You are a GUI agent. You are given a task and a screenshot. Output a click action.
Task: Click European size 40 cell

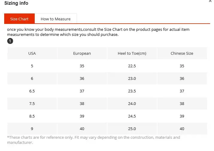(82, 129)
